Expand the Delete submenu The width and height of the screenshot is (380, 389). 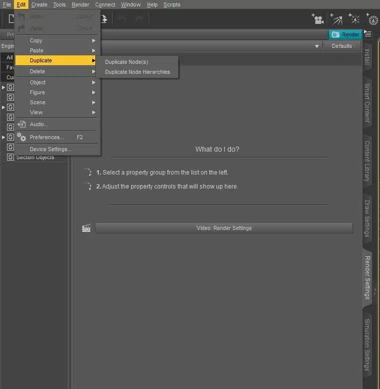[x=57, y=71]
